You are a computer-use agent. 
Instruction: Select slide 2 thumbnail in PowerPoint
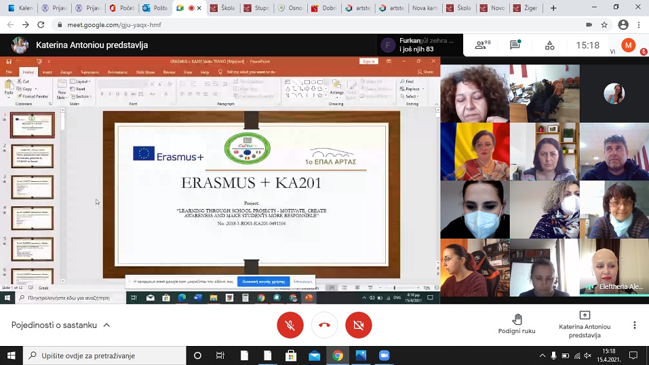tap(33, 156)
